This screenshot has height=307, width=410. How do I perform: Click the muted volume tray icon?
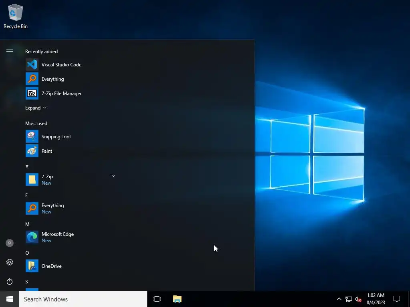click(358, 299)
